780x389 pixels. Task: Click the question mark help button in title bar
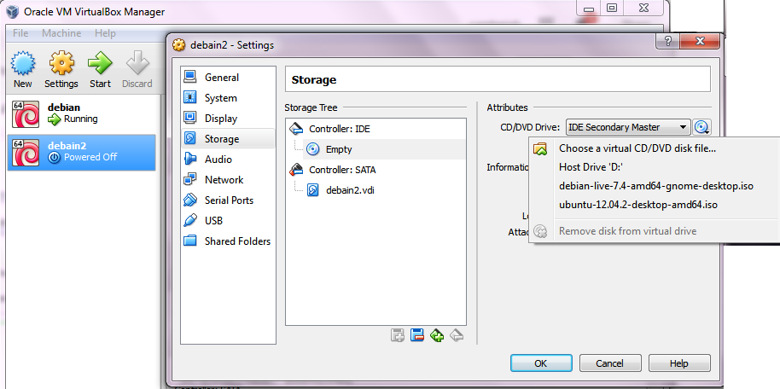click(x=668, y=41)
